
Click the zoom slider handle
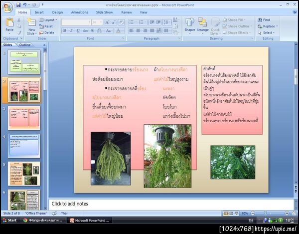tap(265, 213)
